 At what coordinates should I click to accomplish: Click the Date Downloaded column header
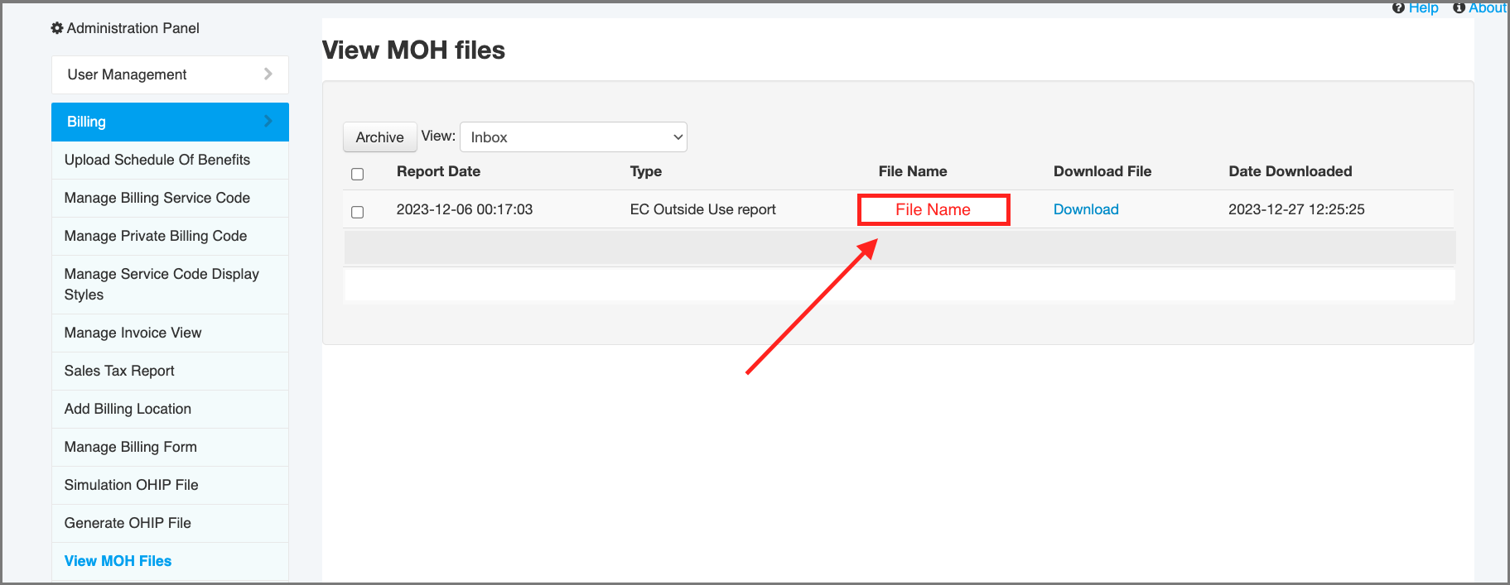point(1290,171)
